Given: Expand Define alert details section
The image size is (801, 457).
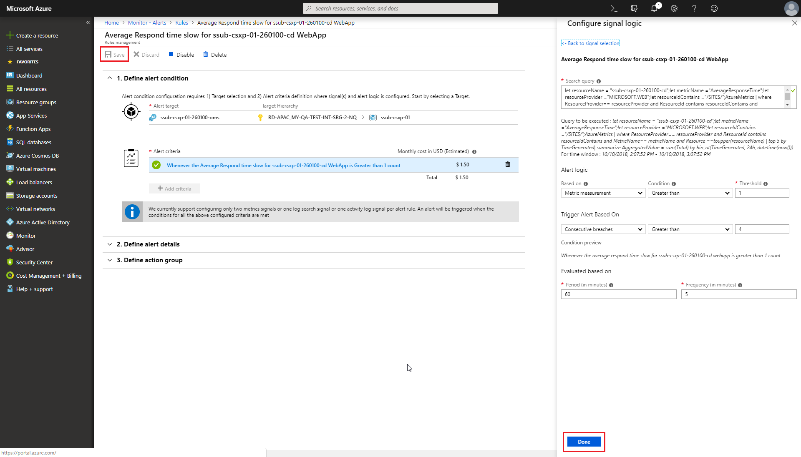Looking at the screenshot, I should click(148, 244).
